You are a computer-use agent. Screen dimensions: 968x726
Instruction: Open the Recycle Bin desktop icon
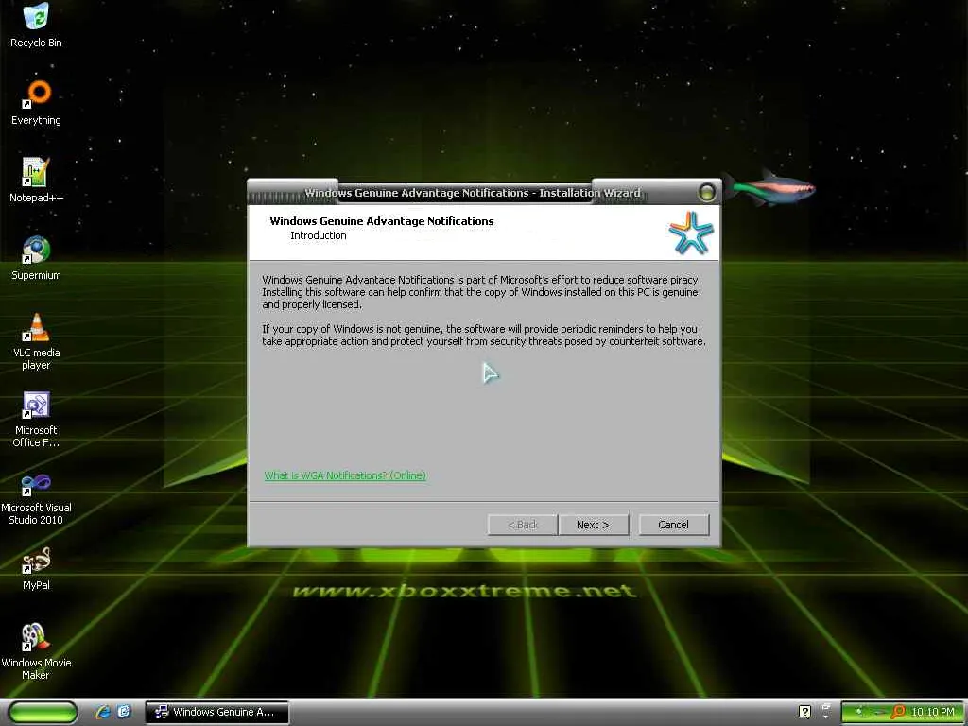[x=36, y=25]
